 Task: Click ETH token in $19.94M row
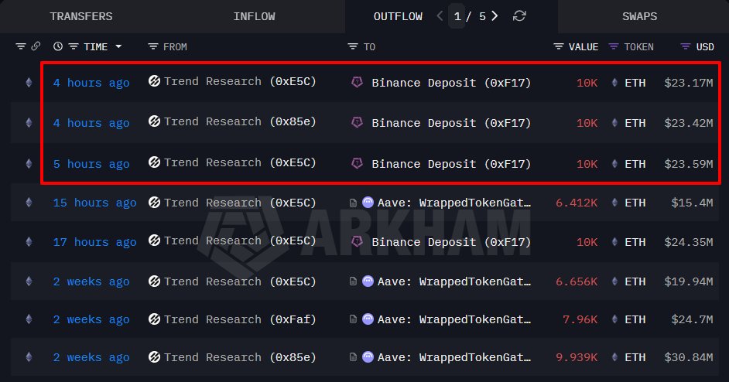pyautogui.click(x=635, y=281)
